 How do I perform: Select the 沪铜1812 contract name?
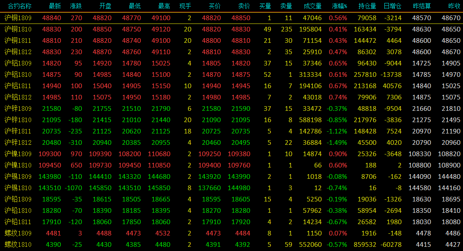[18, 52]
